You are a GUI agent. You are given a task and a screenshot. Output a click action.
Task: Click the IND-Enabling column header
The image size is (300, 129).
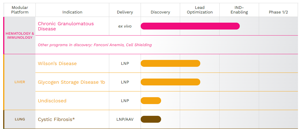(239, 10)
